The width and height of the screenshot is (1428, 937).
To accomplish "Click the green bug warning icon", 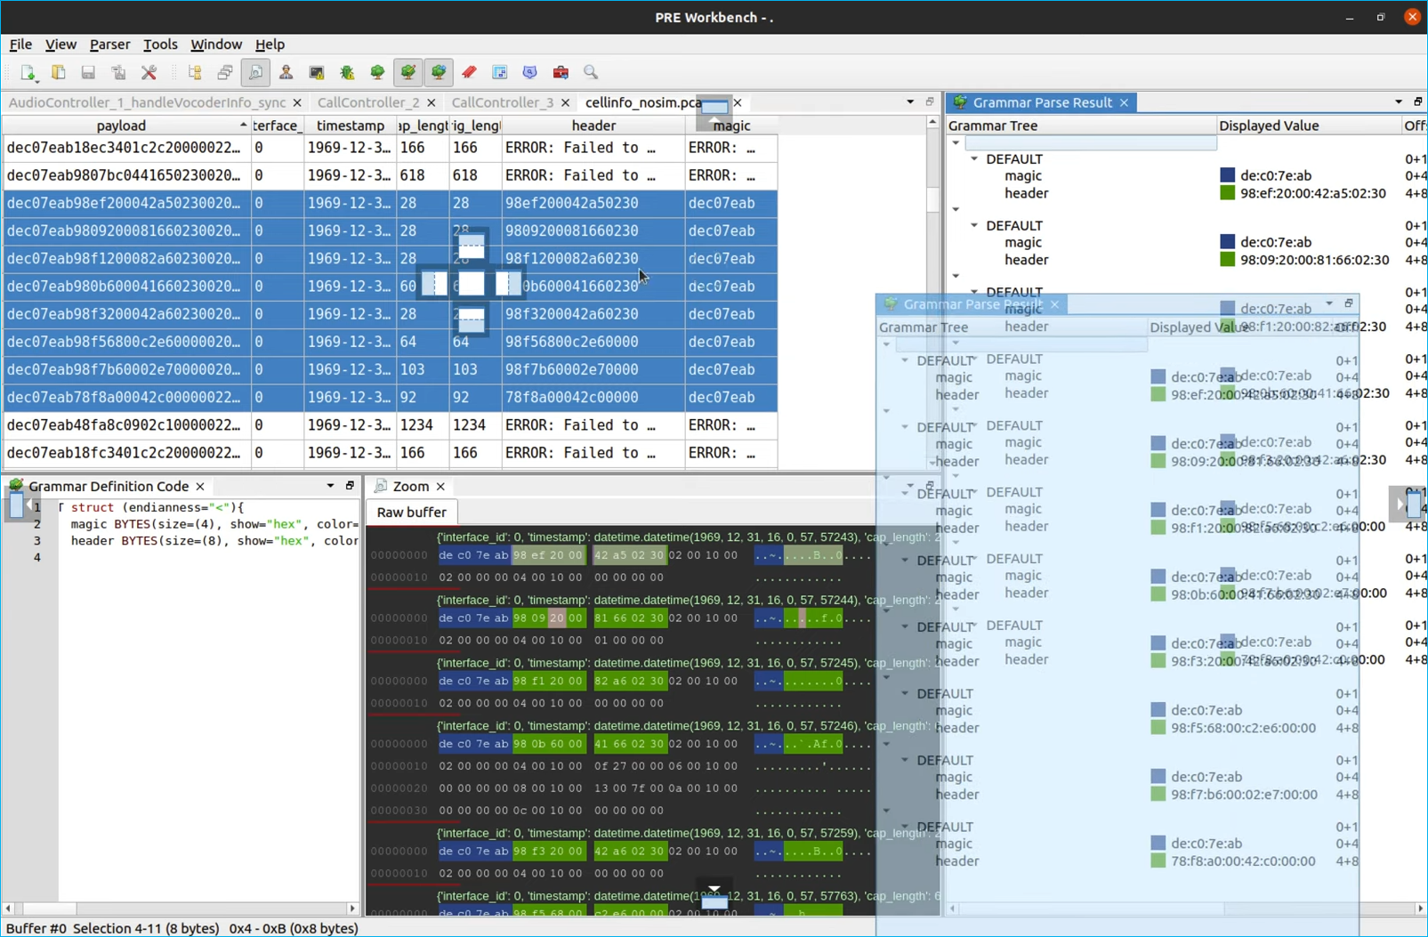I will 347,73.
